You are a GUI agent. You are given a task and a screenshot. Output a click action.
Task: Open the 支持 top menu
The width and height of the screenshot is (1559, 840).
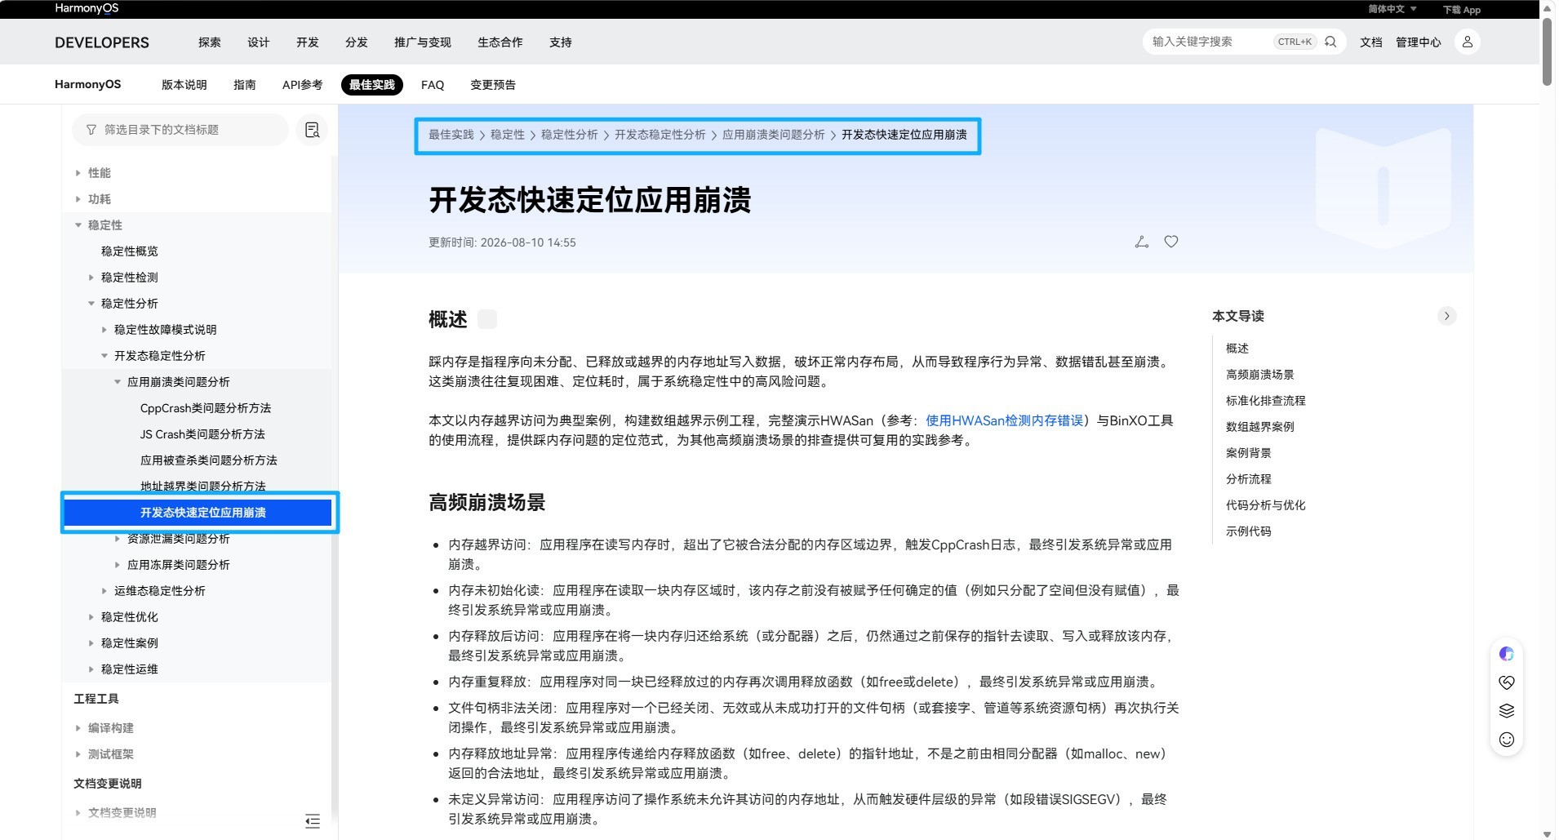[x=561, y=42]
